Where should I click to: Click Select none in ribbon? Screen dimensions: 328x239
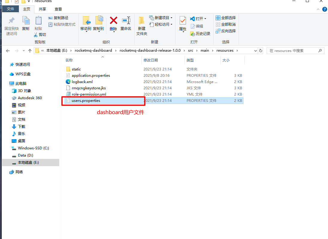226,24
